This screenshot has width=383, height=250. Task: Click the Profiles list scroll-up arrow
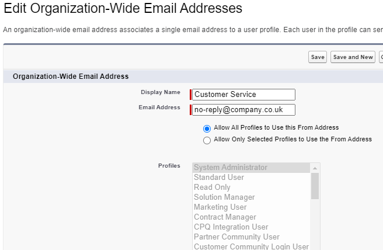315,168
